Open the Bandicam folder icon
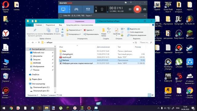The width and height of the screenshot is (197, 111). coord(126,2)
